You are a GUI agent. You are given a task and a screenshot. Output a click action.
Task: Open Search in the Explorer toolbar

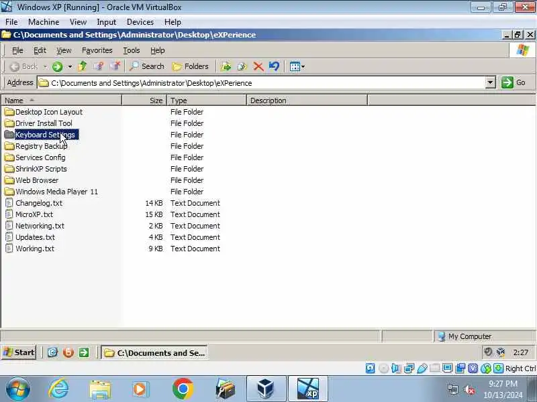[x=146, y=66]
